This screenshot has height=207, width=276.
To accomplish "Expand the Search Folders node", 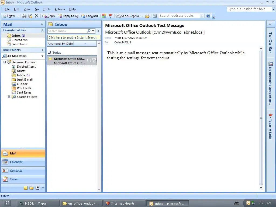I will [x=9, y=97].
